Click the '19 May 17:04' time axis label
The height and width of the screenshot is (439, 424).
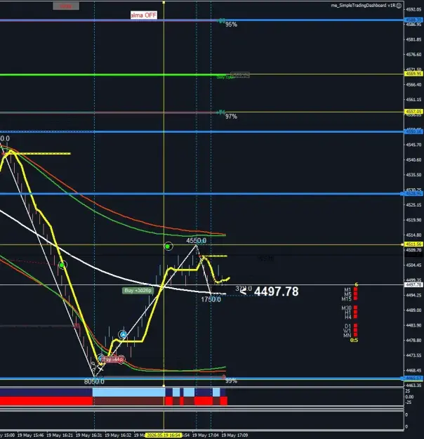[206, 435]
